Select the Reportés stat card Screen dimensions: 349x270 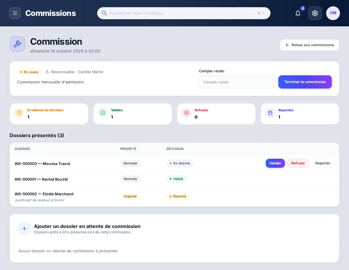coord(300,114)
